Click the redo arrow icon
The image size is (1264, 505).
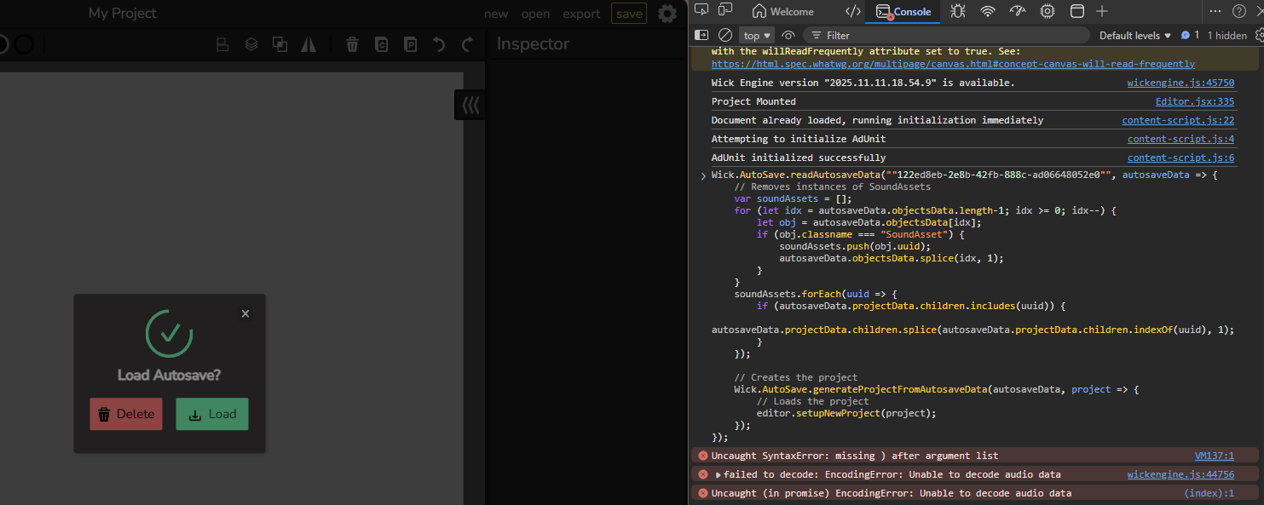pos(467,44)
